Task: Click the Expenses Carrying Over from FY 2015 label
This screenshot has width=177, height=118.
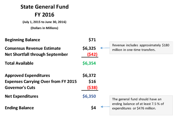Action: [41, 82]
